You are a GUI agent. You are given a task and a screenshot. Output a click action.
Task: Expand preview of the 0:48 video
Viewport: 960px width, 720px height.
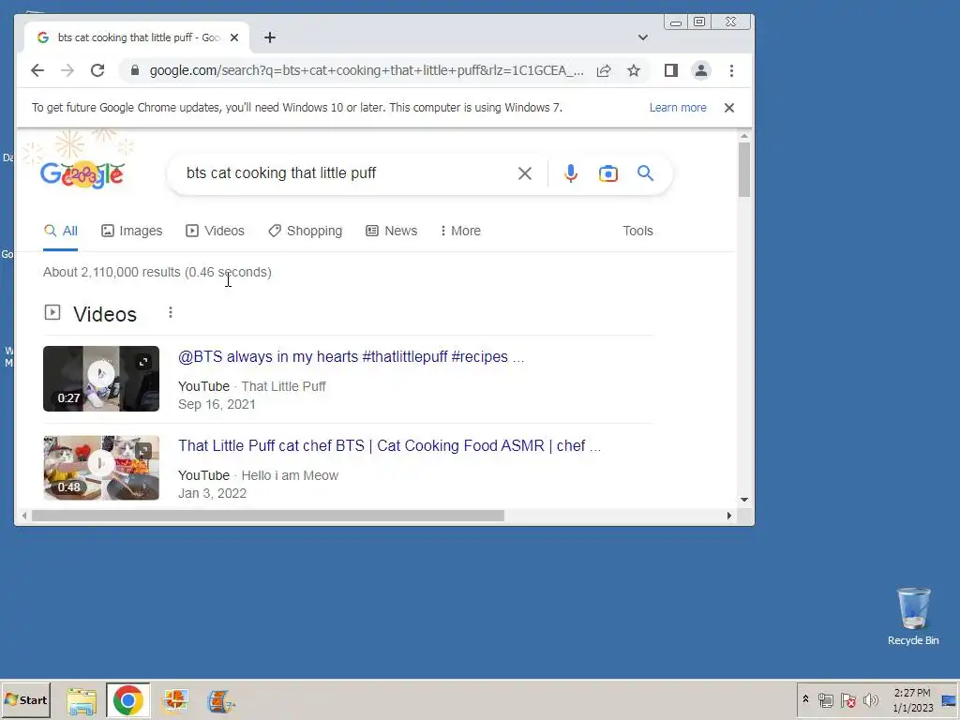pos(143,452)
